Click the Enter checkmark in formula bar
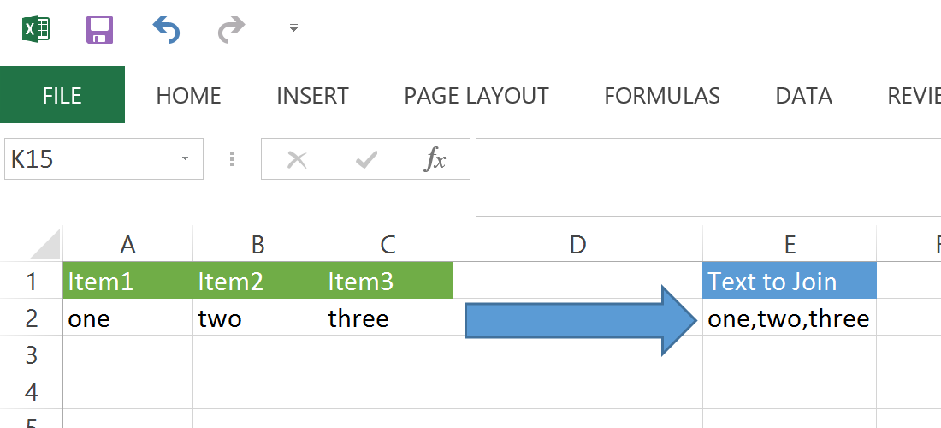 (x=366, y=160)
